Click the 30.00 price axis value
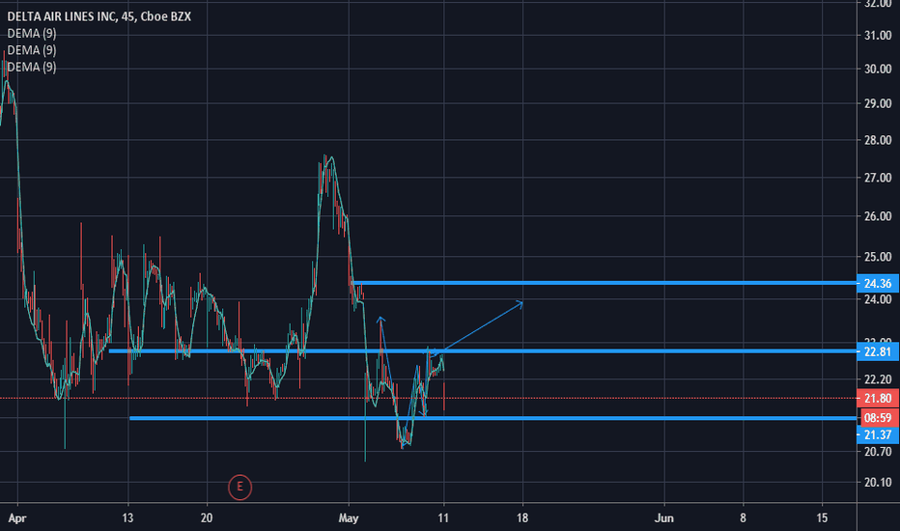 click(x=878, y=69)
